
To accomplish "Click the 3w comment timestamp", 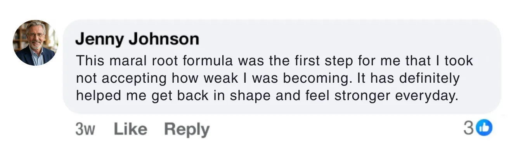I will tap(85, 129).
